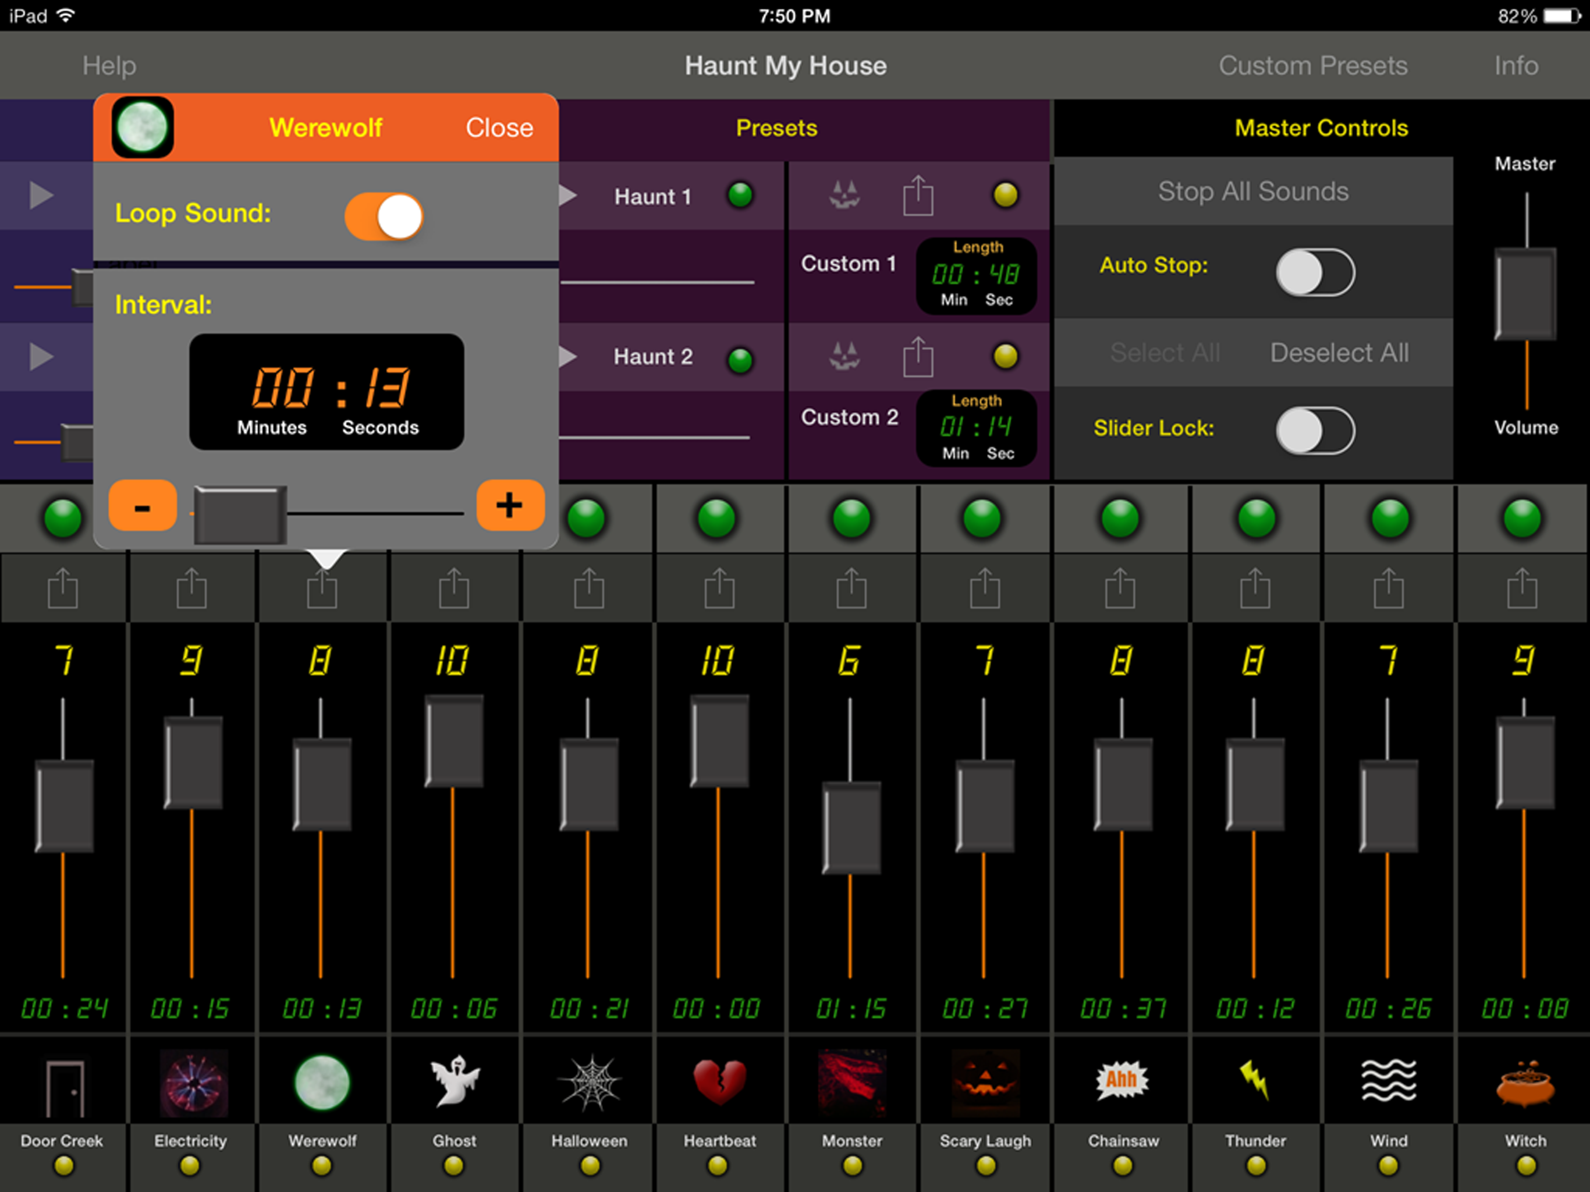Viewport: 1590px width, 1192px height.
Task: Play the Haunt 2 preset
Action: [568, 356]
